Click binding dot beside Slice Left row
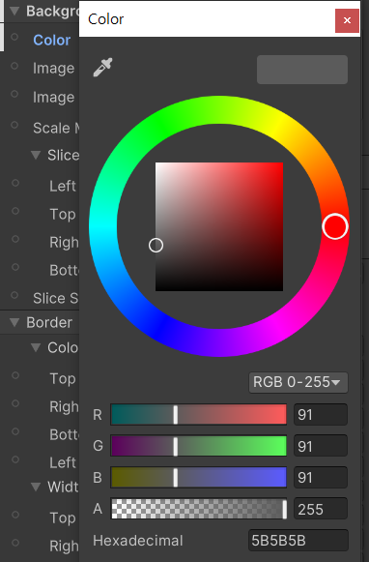The height and width of the screenshot is (562, 369). [x=15, y=183]
